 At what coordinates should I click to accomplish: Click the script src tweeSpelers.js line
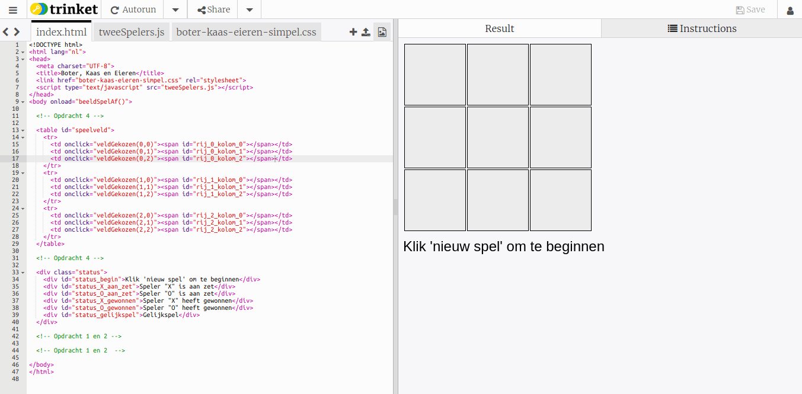point(145,88)
